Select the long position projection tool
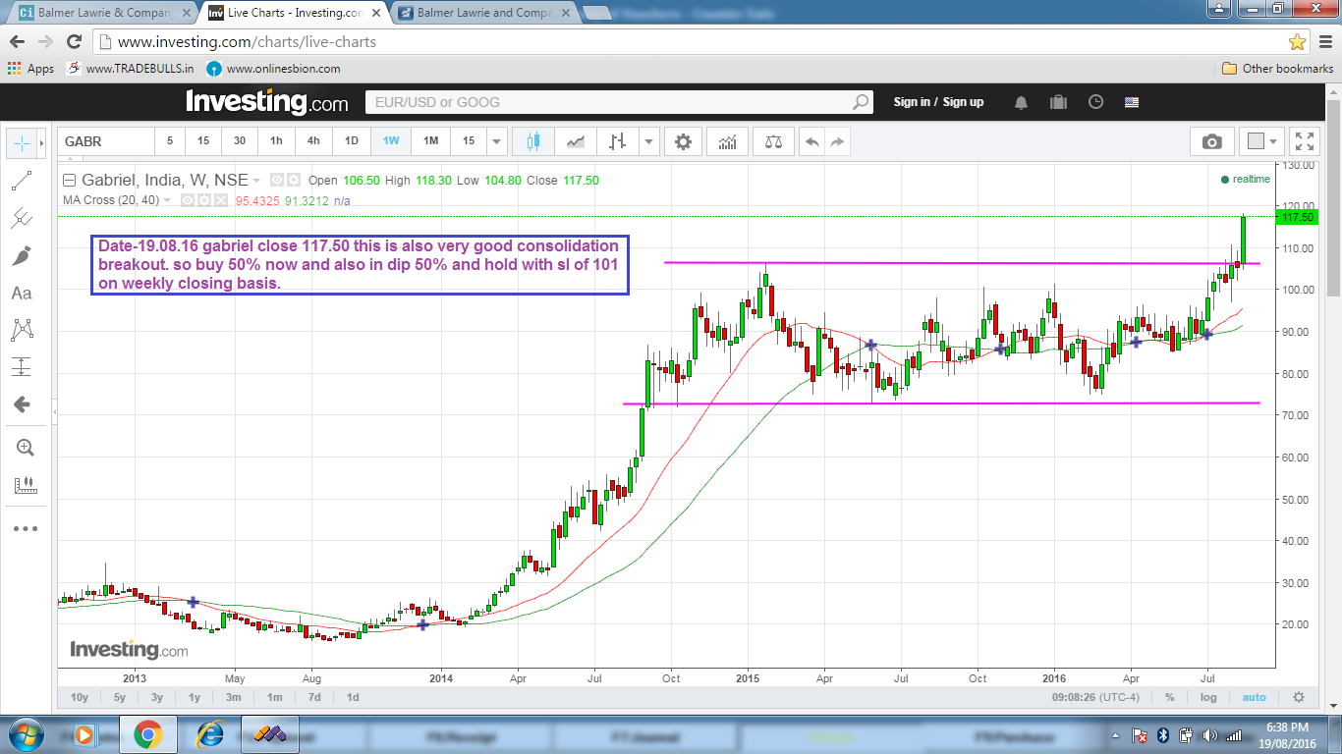The image size is (1342, 754). tap(22, 367)
